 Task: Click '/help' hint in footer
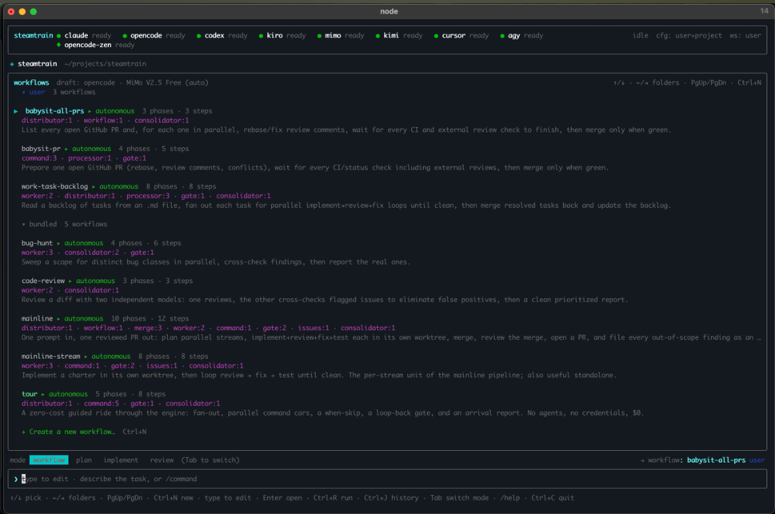510,498
